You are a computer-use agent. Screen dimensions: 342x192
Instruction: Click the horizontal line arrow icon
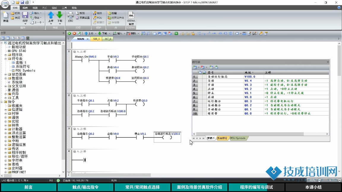[x=214, y=33]
